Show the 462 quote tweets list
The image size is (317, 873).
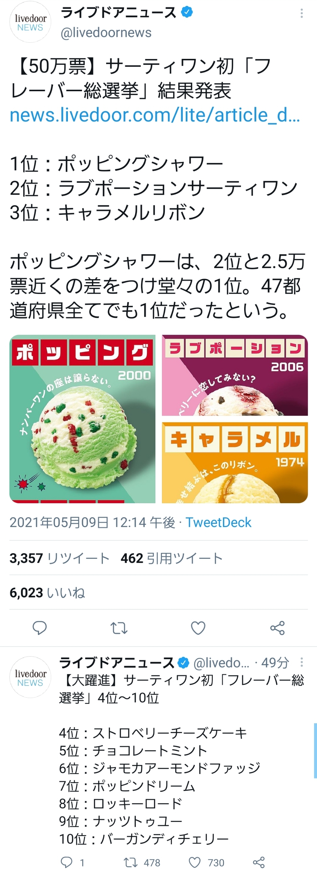pos(171,558)
